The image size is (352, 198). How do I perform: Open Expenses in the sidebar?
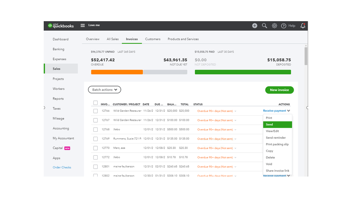click(59, 59)
